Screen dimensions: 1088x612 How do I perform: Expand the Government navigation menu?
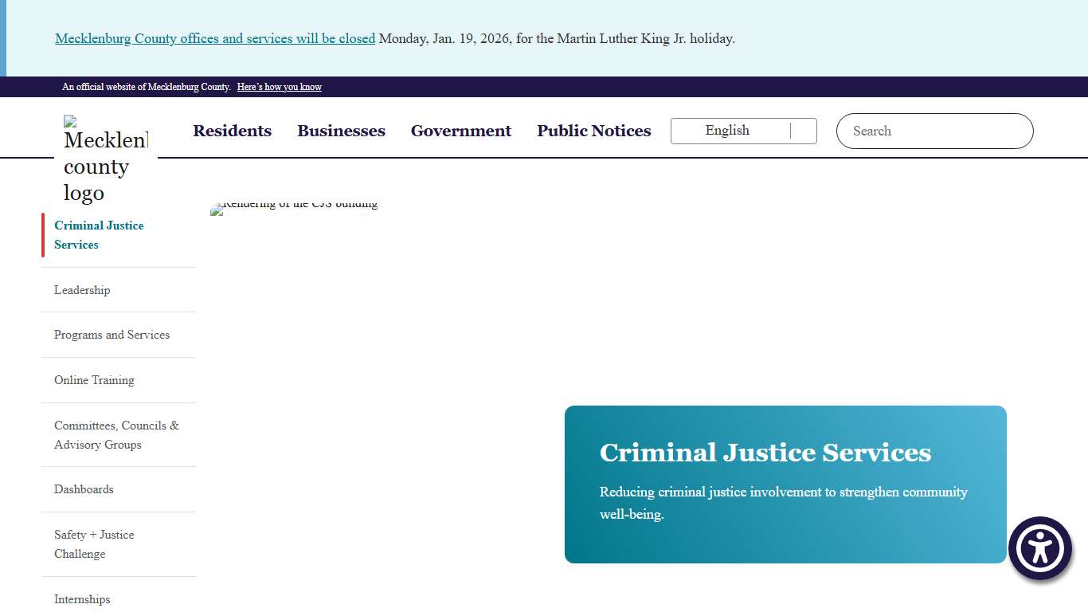[x=460, y=131]
